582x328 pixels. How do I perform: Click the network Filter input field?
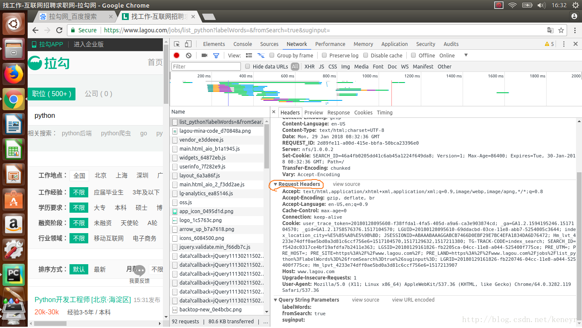point(206,66)
